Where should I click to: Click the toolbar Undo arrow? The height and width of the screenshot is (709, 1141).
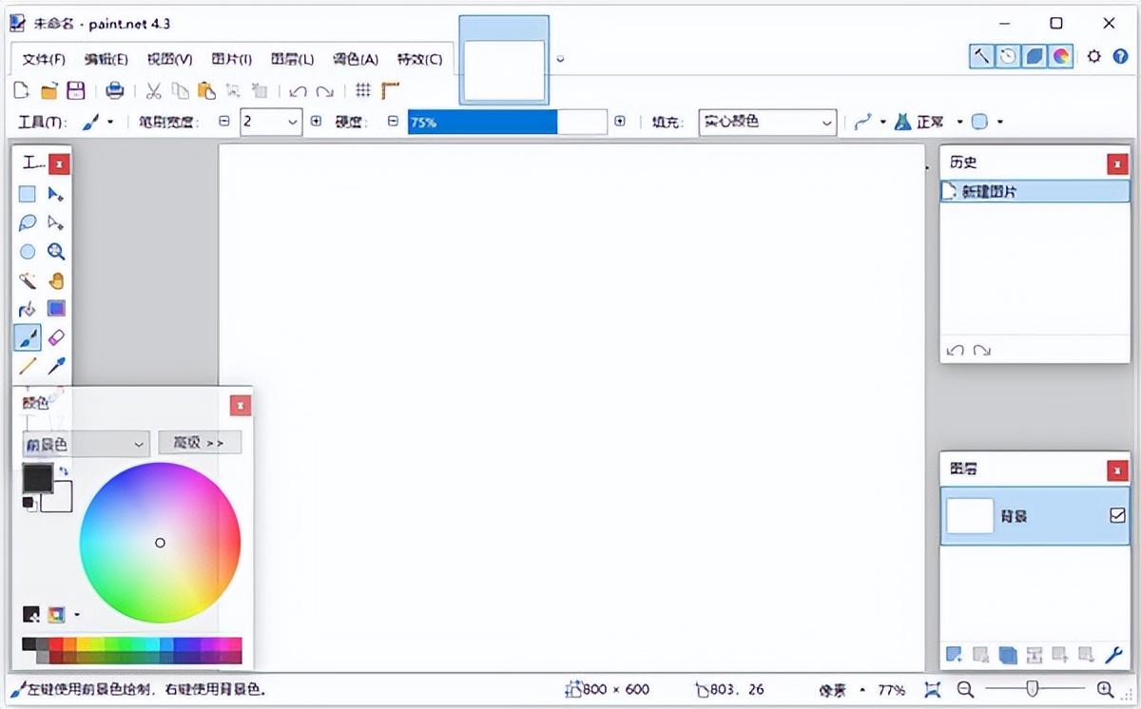pyautogui.click(x=298, y=91)
